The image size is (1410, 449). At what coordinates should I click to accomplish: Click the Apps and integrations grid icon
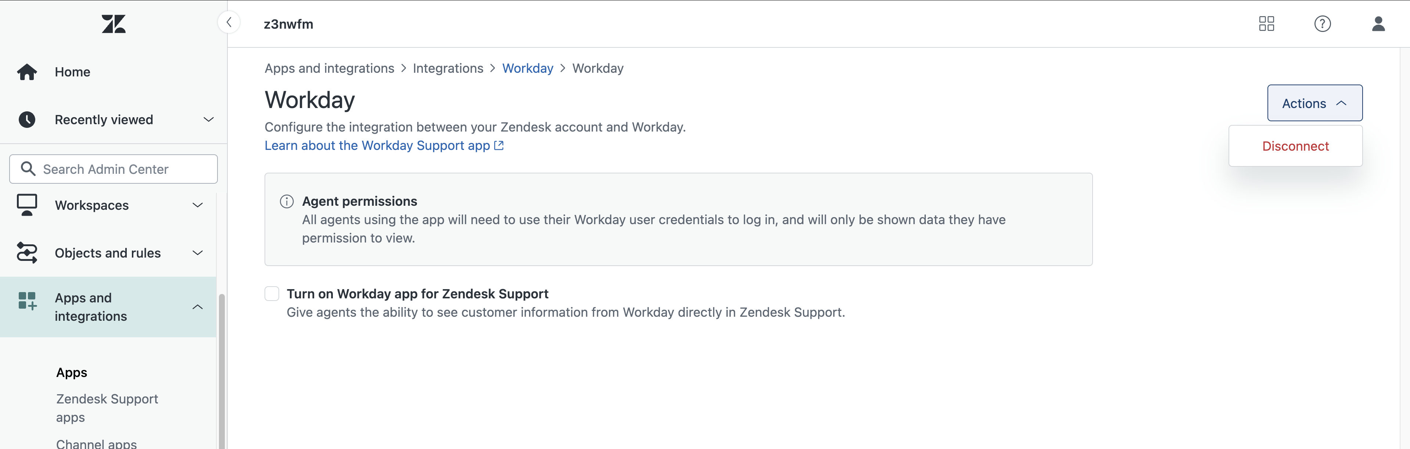(27, 301)
